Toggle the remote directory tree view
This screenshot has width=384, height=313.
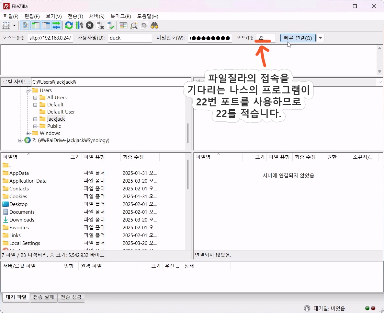(46, 25)
